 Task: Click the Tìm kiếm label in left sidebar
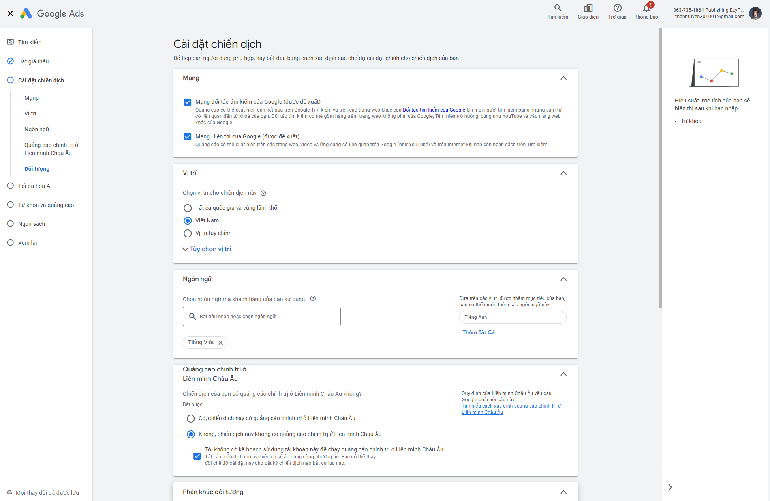30,42
